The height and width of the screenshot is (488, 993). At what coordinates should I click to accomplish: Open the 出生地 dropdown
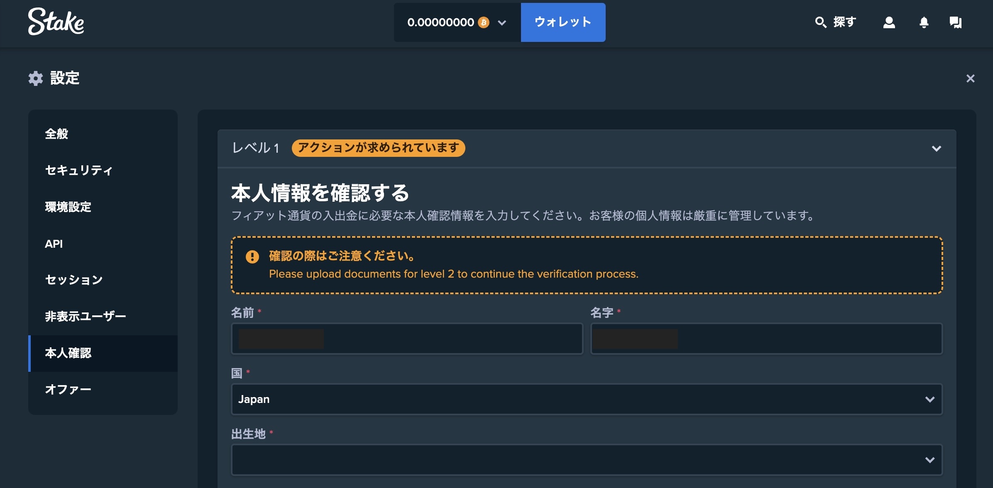[587, 460]
